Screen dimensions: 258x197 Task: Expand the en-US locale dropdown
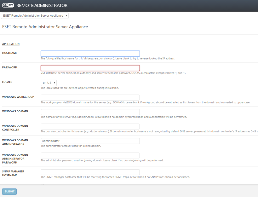(49, 83)
